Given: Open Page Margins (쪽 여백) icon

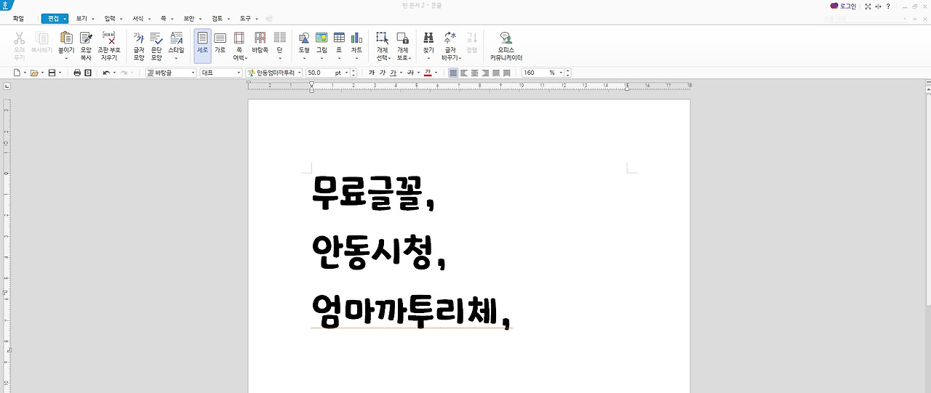Looking at the screenshot, I should coord(239,39).
